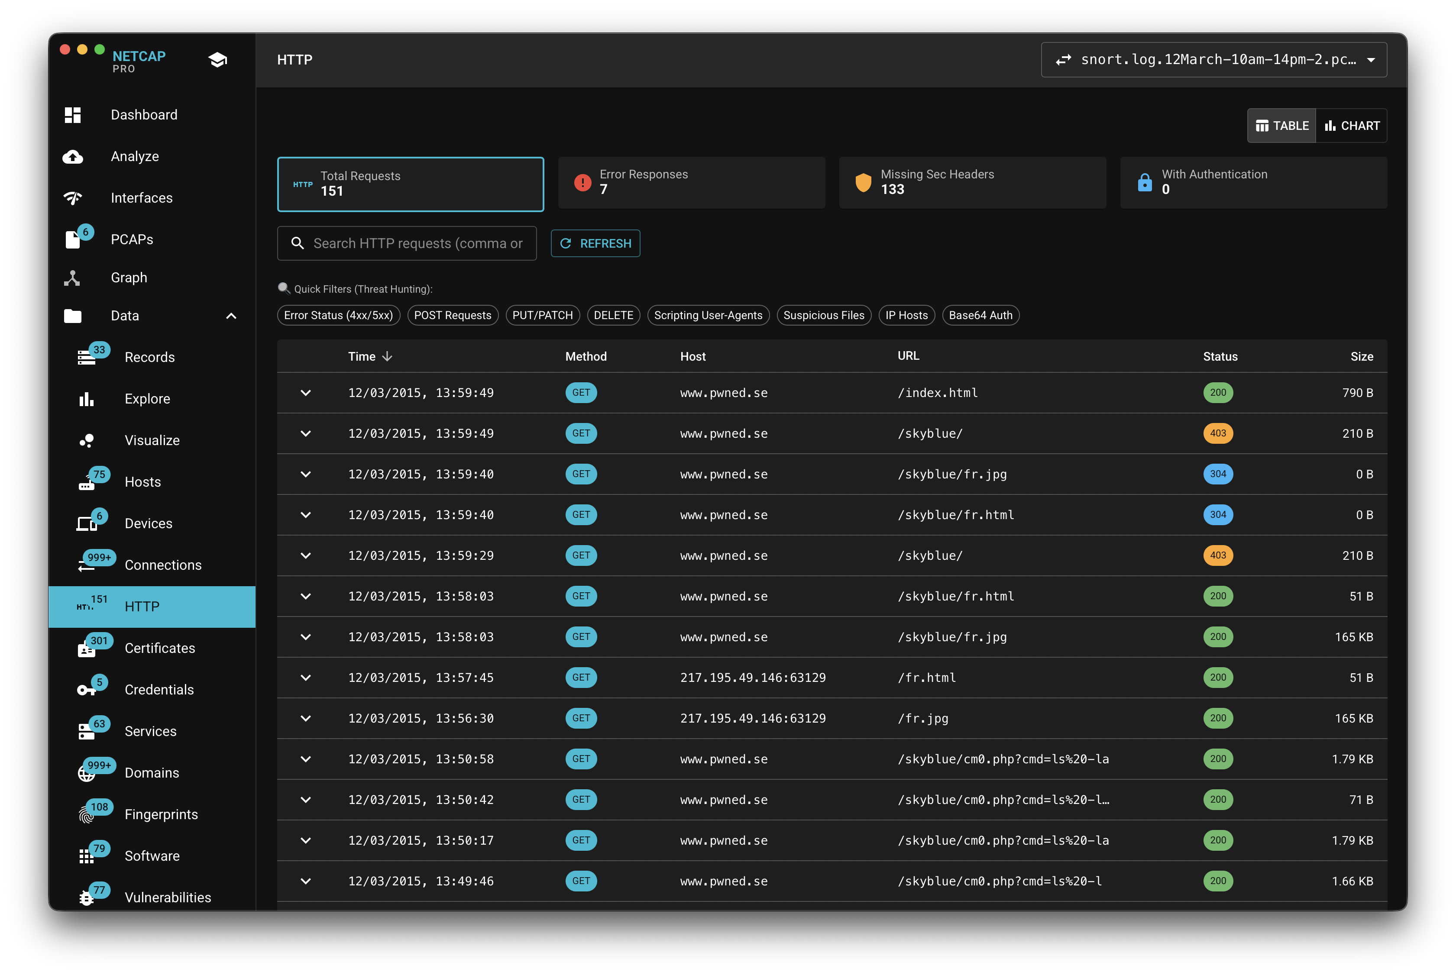Expand the 13:49:46 cm0.php row
The width and height of the screenshot is (1456, 975).
[305, 881]
